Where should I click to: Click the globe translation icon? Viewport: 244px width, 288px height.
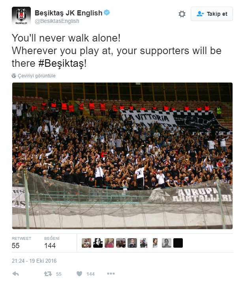[14, 76]
